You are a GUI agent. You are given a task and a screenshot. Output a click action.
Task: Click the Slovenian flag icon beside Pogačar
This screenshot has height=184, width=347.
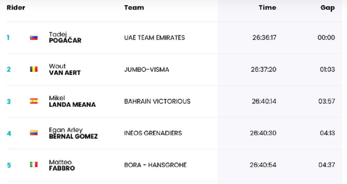pos(34,38)
